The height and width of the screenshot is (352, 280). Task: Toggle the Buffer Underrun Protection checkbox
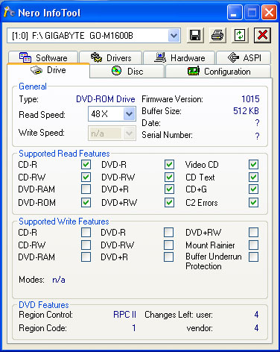click(x=253, y=257)
